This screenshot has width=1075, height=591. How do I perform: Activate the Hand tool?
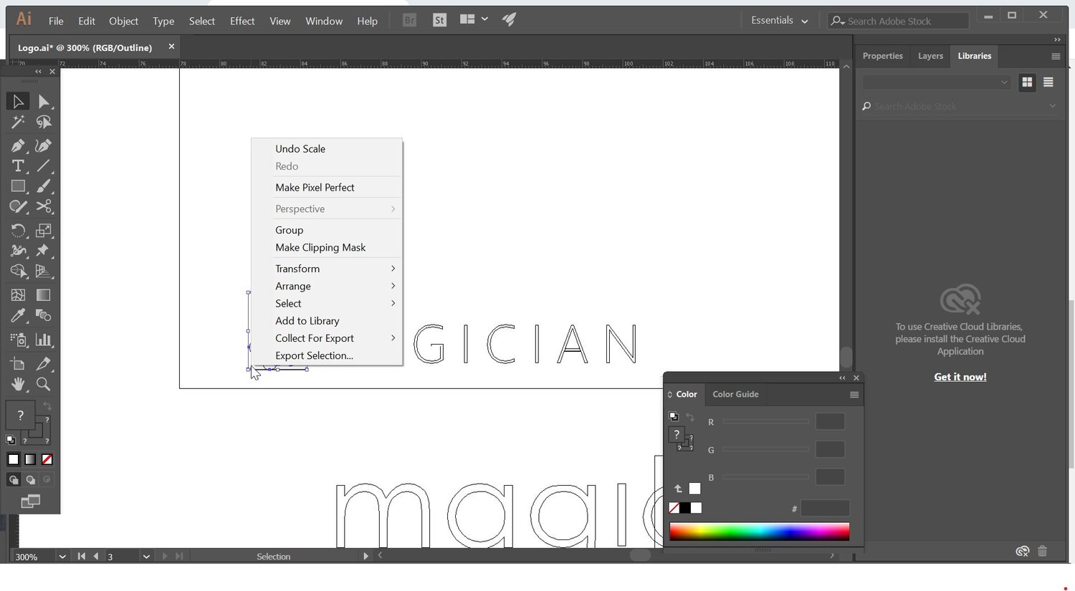click(18, 384)
